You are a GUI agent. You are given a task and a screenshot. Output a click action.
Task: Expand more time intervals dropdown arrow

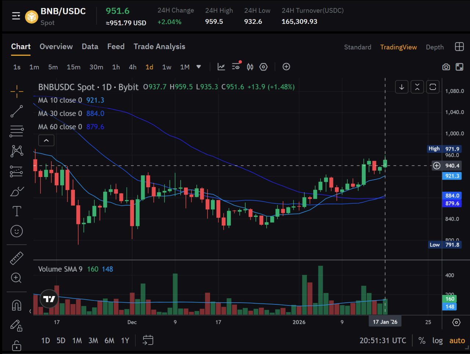point(199,67)
